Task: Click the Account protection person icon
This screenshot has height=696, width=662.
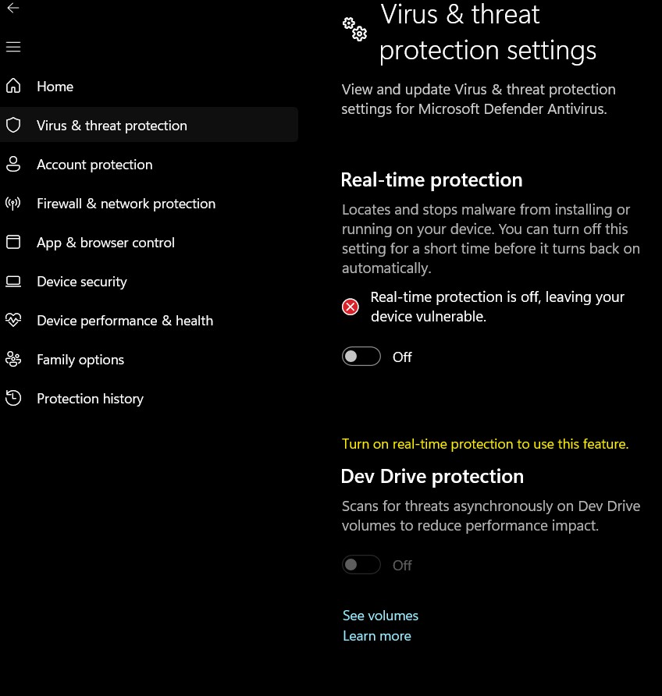Action: (x=12, y=165)
